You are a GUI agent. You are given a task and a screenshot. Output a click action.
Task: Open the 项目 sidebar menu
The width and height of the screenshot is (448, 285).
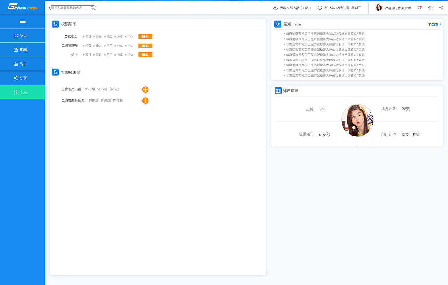click(x=22, y=36)
